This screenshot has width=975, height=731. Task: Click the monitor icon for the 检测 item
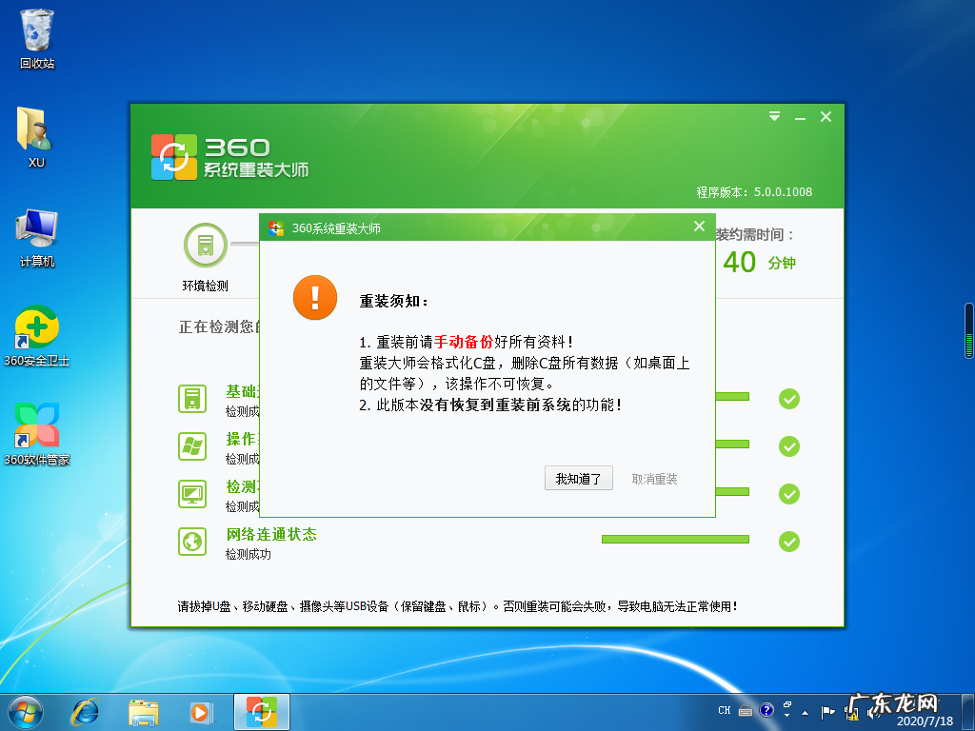click(x=193, y=492)
